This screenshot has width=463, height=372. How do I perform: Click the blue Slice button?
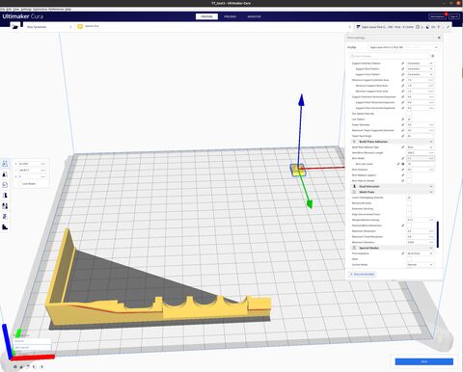tap(424, 361)
